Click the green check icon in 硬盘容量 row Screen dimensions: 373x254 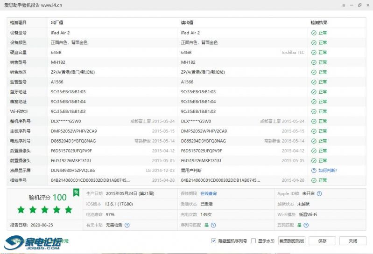tap(314, 53)
